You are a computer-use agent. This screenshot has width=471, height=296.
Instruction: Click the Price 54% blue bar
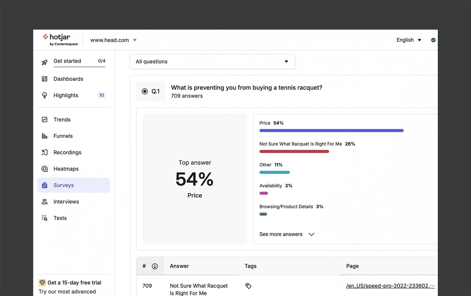click(331, 131)
